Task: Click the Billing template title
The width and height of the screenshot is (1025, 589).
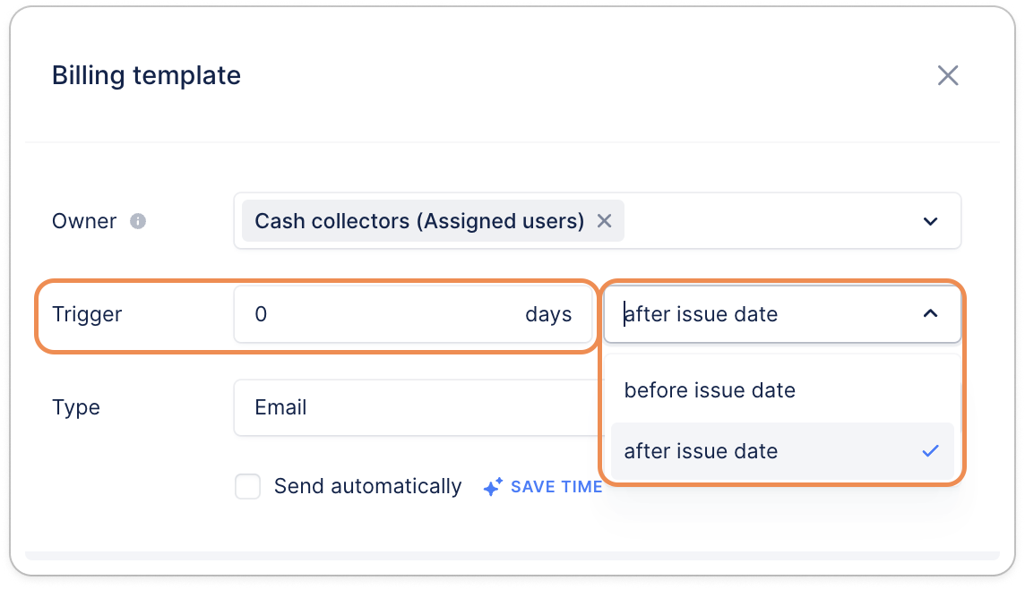Action: [x=146, y=75]
